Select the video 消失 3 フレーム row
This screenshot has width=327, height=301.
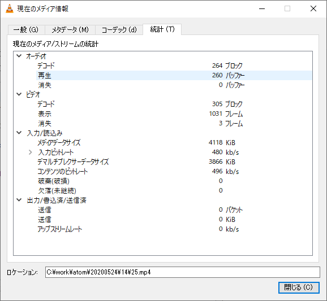[x=174, y=123]
